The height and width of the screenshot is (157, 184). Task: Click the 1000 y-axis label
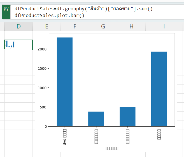42,88
